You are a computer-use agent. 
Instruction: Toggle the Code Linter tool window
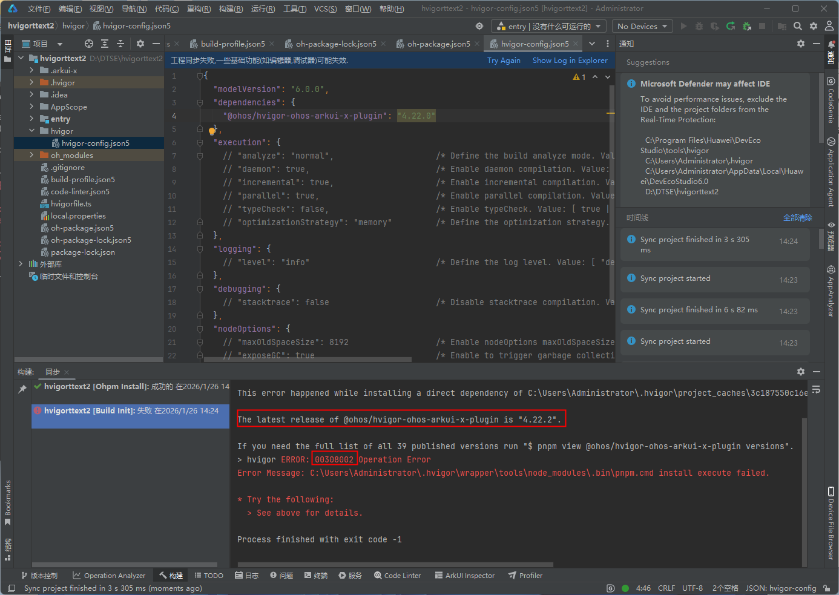point(397,576)
